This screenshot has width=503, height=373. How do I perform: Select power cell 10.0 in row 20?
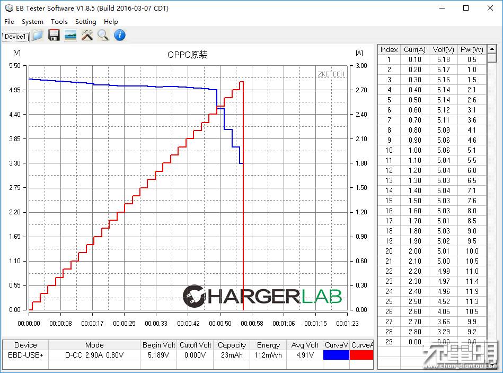472,251
